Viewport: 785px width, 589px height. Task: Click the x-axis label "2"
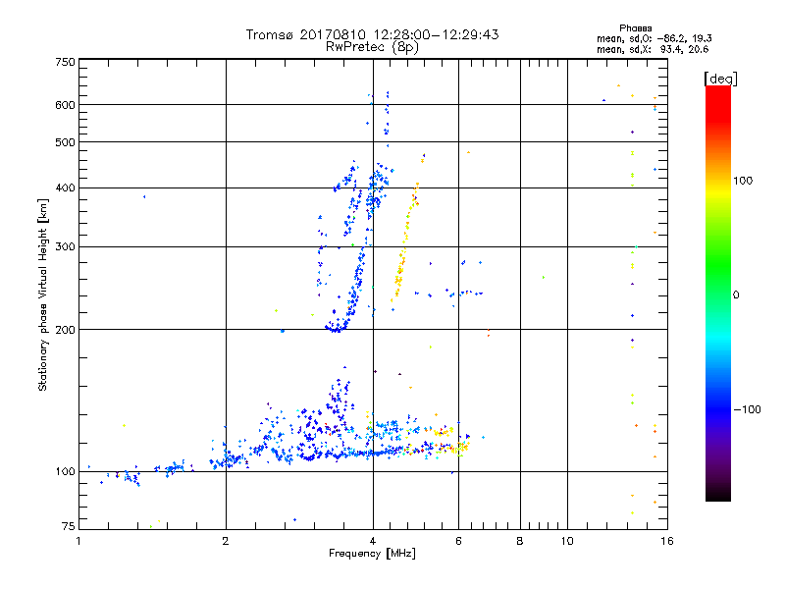(x=226, y=541)
